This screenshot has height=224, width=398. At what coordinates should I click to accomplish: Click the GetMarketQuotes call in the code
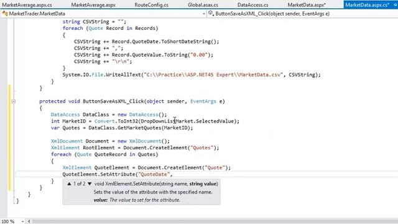point(139,128)
